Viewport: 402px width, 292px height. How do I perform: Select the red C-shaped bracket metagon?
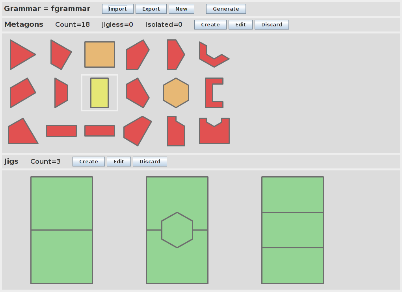pos(211,93)
